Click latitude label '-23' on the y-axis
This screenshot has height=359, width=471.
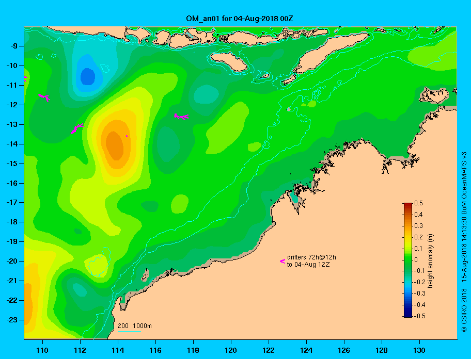click(12, 320)
